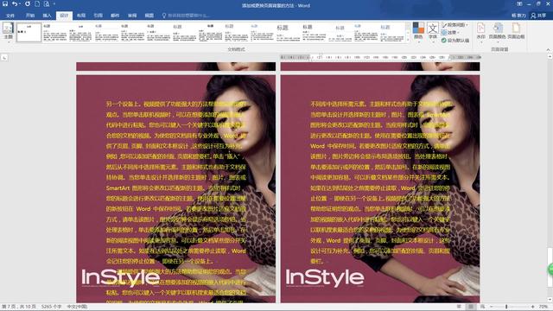Image resolution: width=553 pixels, height=311 pixels.
Task: Undo the last action
Action: coord(15,3)
